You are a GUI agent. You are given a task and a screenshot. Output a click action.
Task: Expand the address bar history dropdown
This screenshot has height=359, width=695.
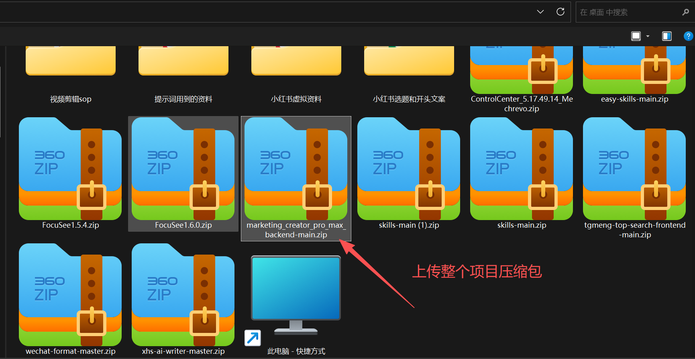pyautogui.click(x=540, y=12)
